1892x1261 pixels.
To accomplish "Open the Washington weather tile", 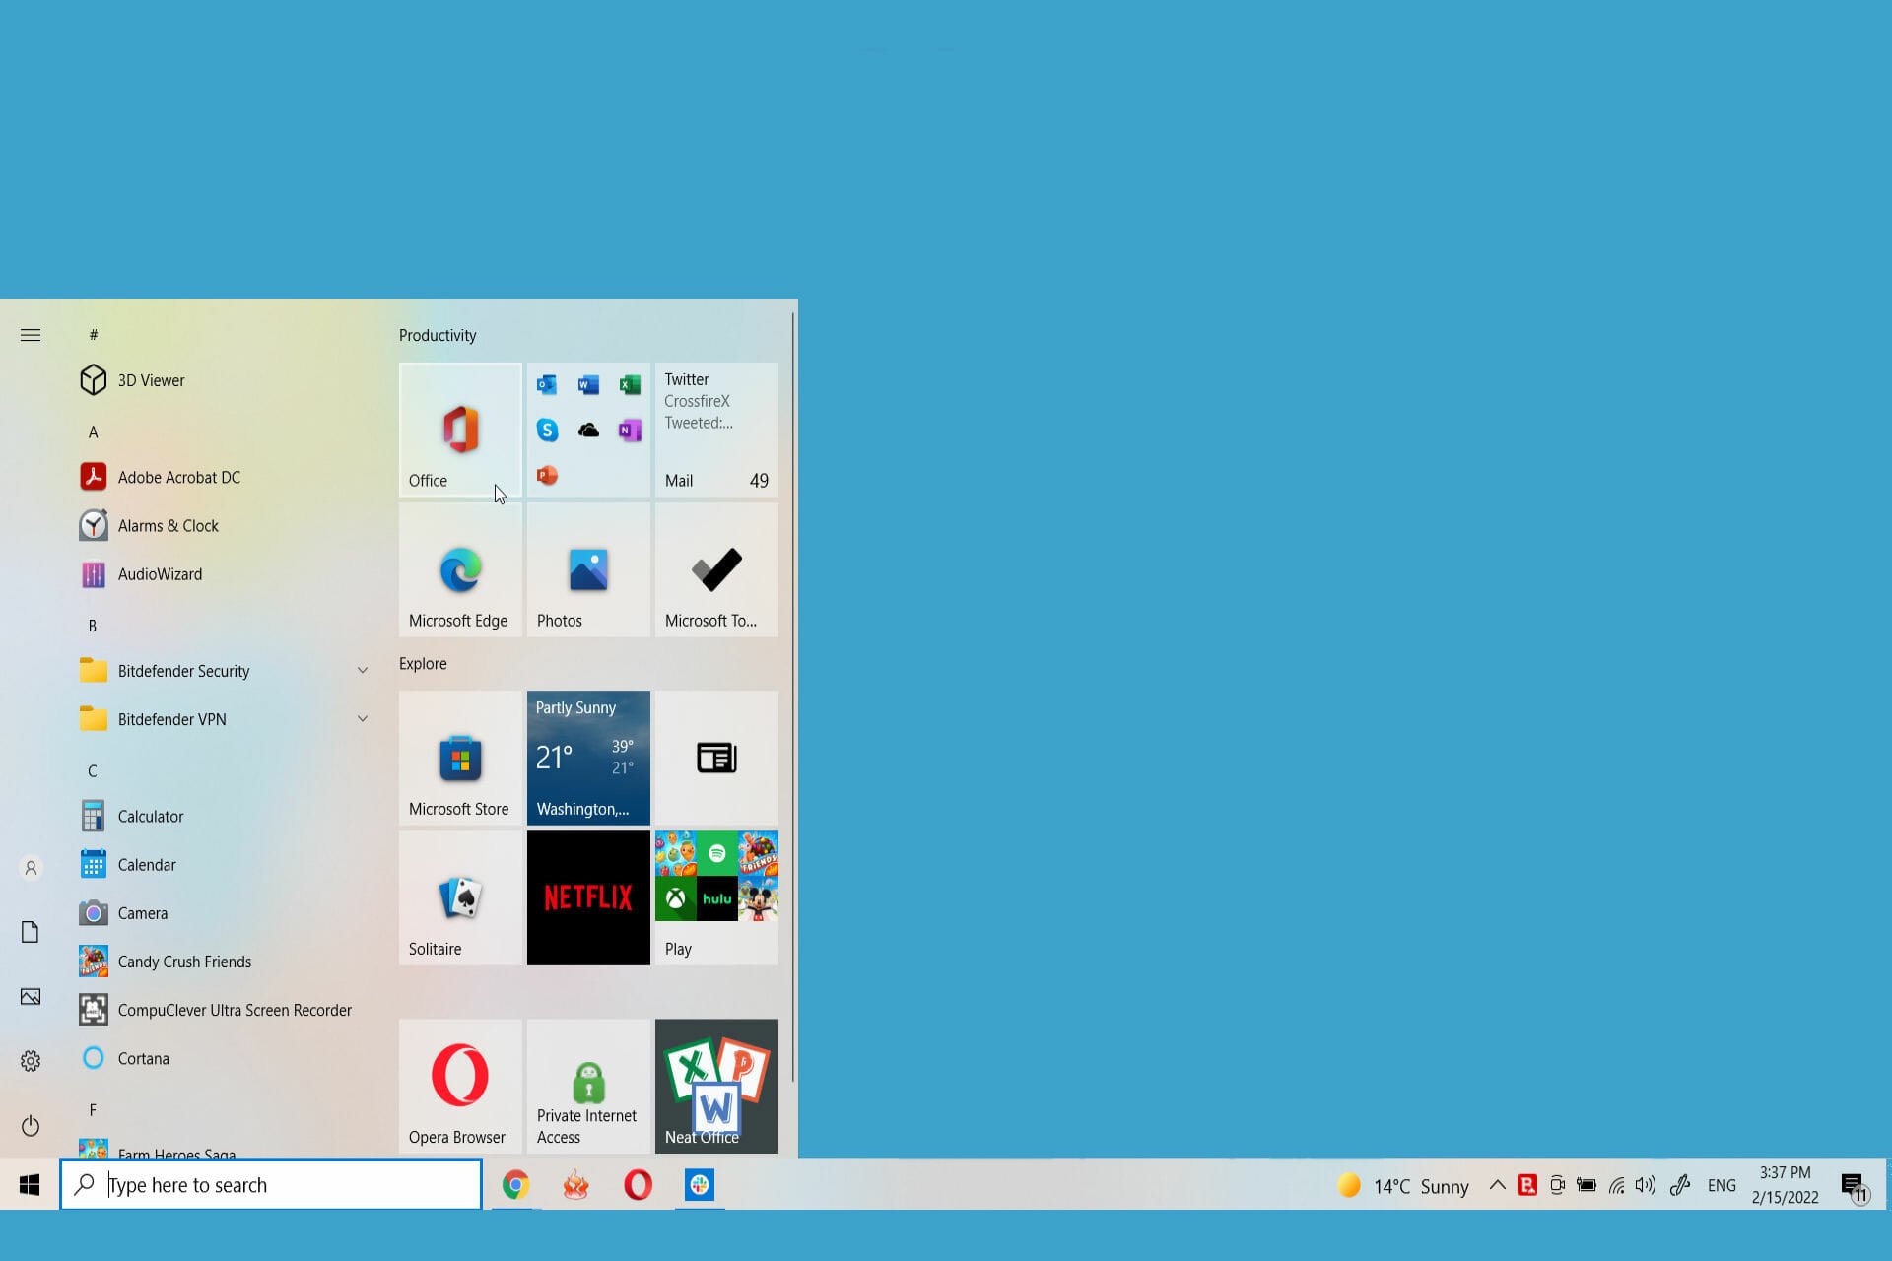I will click(x=588, y=758).
